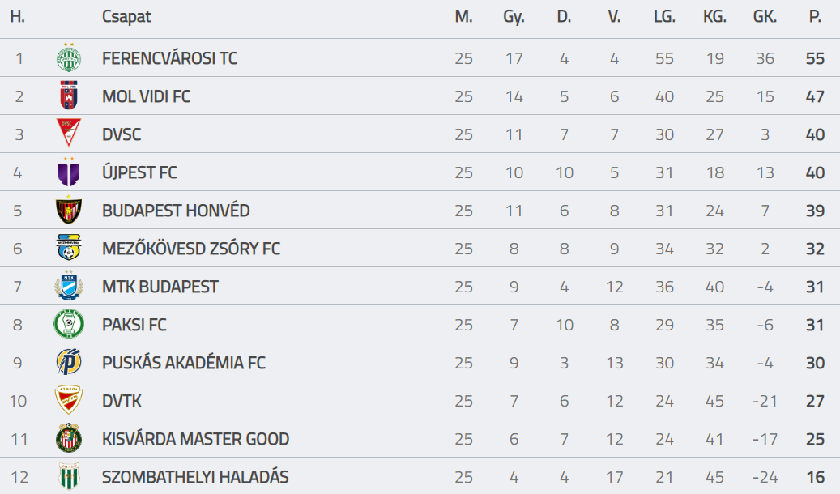Sort by the Gy. wins column header
Viewport: 840px width, 494px height.
(x=514, y=17)
